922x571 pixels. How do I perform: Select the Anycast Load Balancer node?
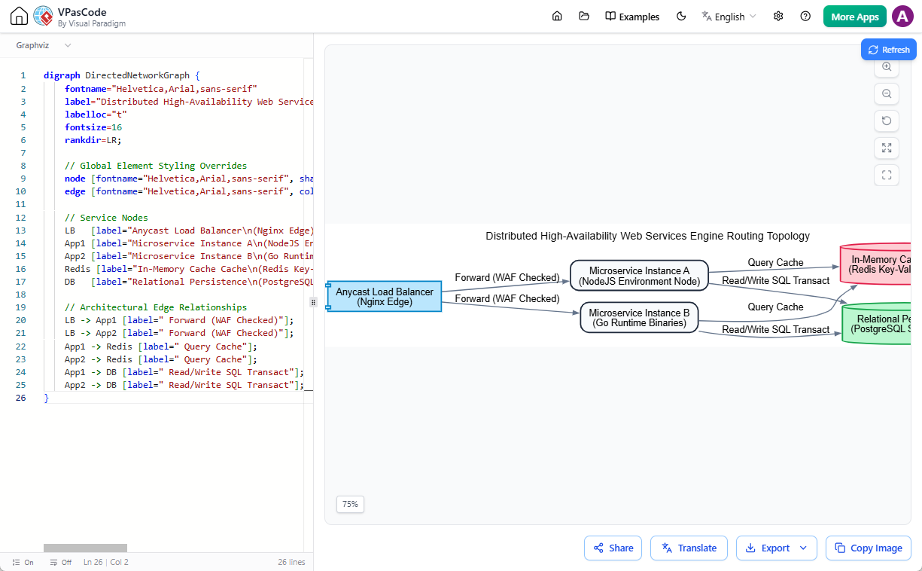pyautogui.click(x=385, y=297)
